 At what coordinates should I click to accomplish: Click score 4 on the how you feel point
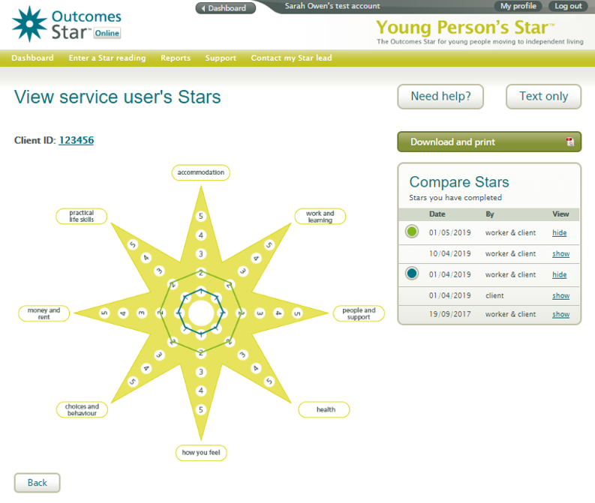201,391
